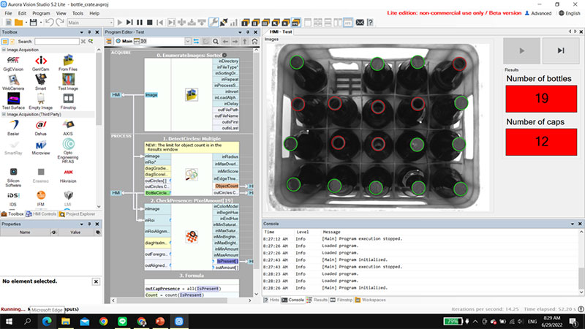Select the Microview tool
Screen dimensions: 585x329
click(41, 148)
